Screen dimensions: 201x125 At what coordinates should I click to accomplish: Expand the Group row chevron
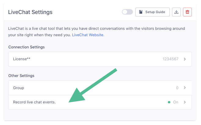click(185, 88)
